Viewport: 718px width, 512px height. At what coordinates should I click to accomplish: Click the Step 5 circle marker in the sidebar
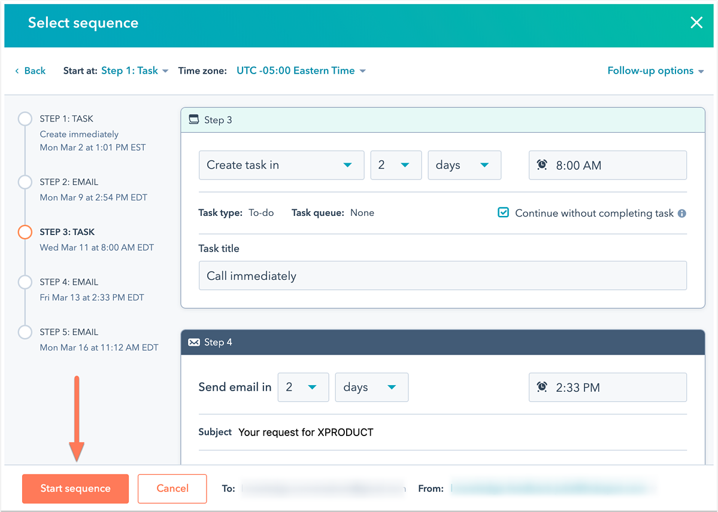click(x=25, y=332)
